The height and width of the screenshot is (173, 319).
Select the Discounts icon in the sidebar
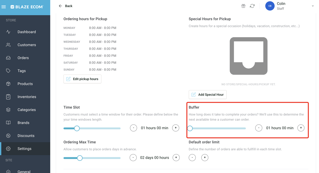8,136
